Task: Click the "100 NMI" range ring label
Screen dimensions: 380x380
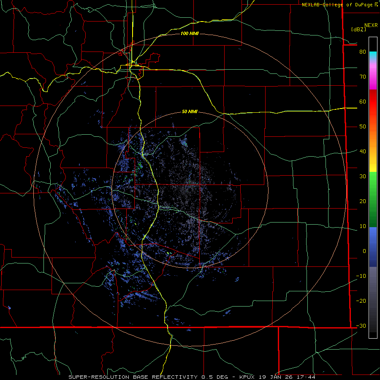Action: pos(190,33)
